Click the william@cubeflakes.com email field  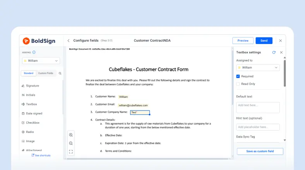[x=133, y=105]
